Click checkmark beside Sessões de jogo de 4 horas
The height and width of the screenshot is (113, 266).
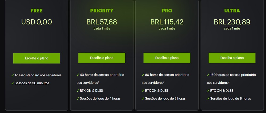click(x=78, y=99)
